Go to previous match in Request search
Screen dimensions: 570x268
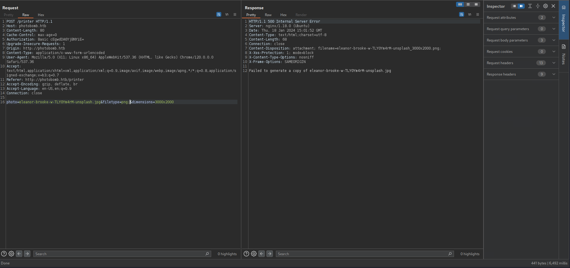19,254
